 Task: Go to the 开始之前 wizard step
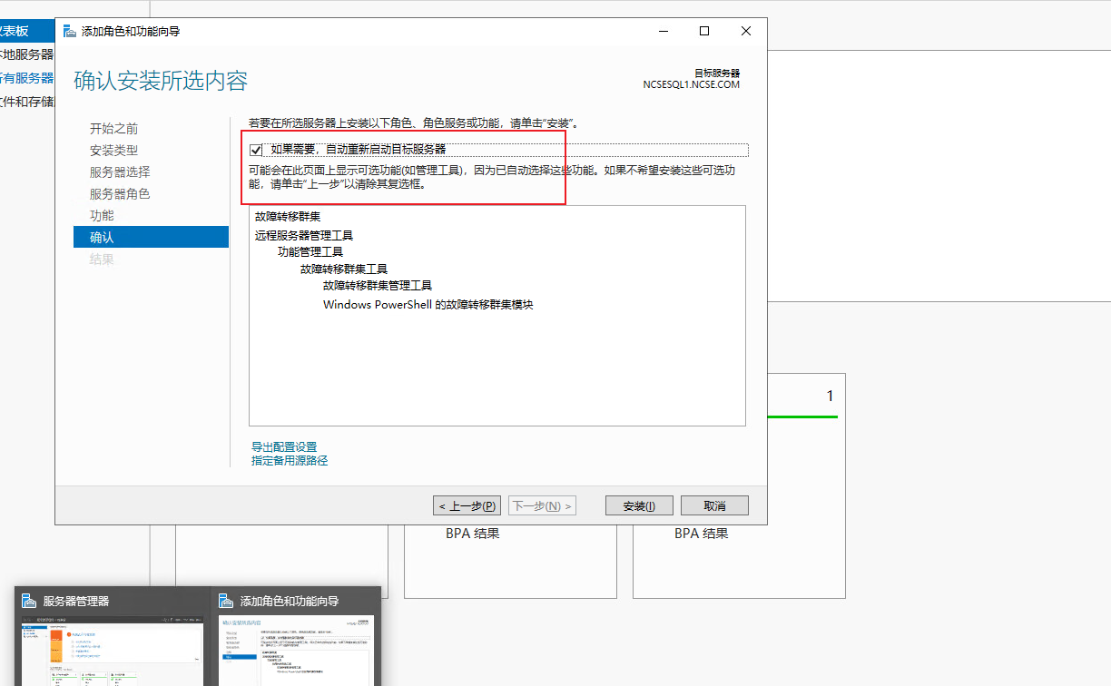pos(113,129)
